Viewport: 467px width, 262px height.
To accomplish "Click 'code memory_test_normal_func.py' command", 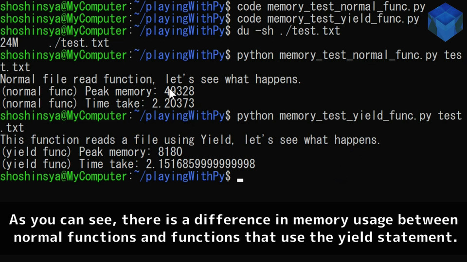I will click(331, 6).
